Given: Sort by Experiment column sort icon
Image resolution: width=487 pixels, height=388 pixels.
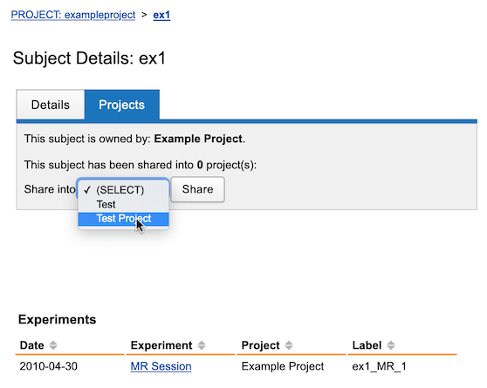Looking at the screenshot, I should pos(202,345).
